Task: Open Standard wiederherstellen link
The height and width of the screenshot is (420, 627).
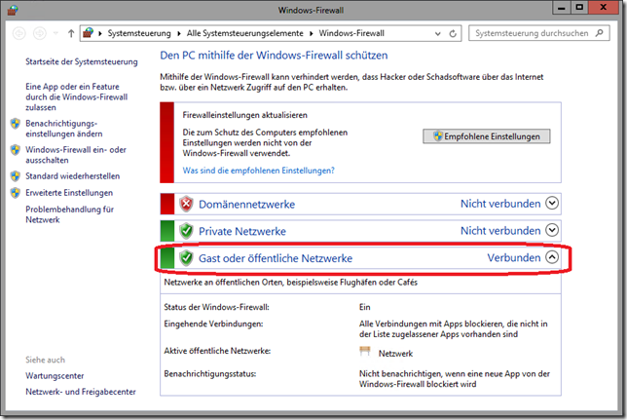Action: [72, 176]
